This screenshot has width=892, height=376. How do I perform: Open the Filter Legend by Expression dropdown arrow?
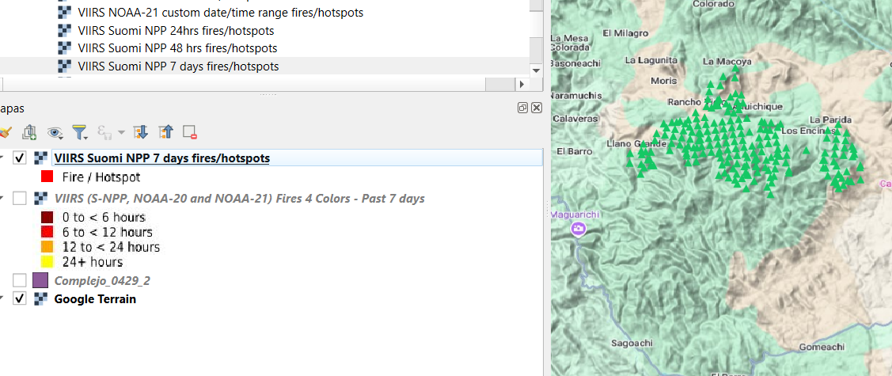coord(122,133)
